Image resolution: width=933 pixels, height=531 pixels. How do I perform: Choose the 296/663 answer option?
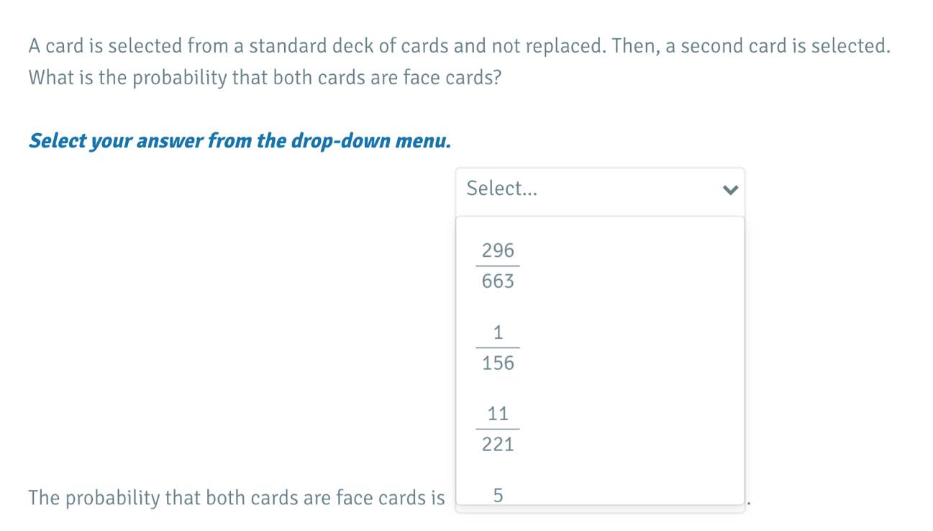(x=498, y=266)
